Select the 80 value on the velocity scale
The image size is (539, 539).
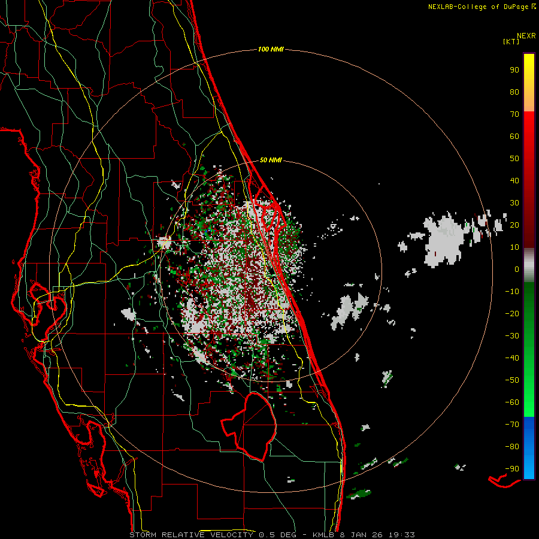[514, 92]
